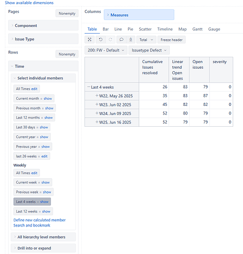Collapse Select individual members section
243x254 pixels.
coord(43,78)
